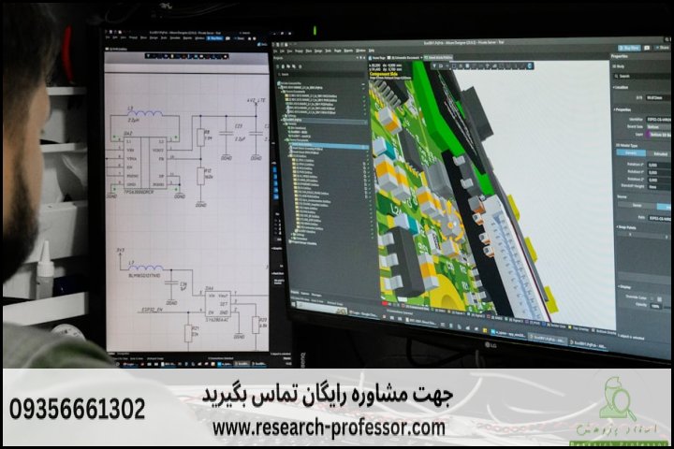
Task: Click the save icon in right monitor quick access bar
Action: [x=277, y=45]
